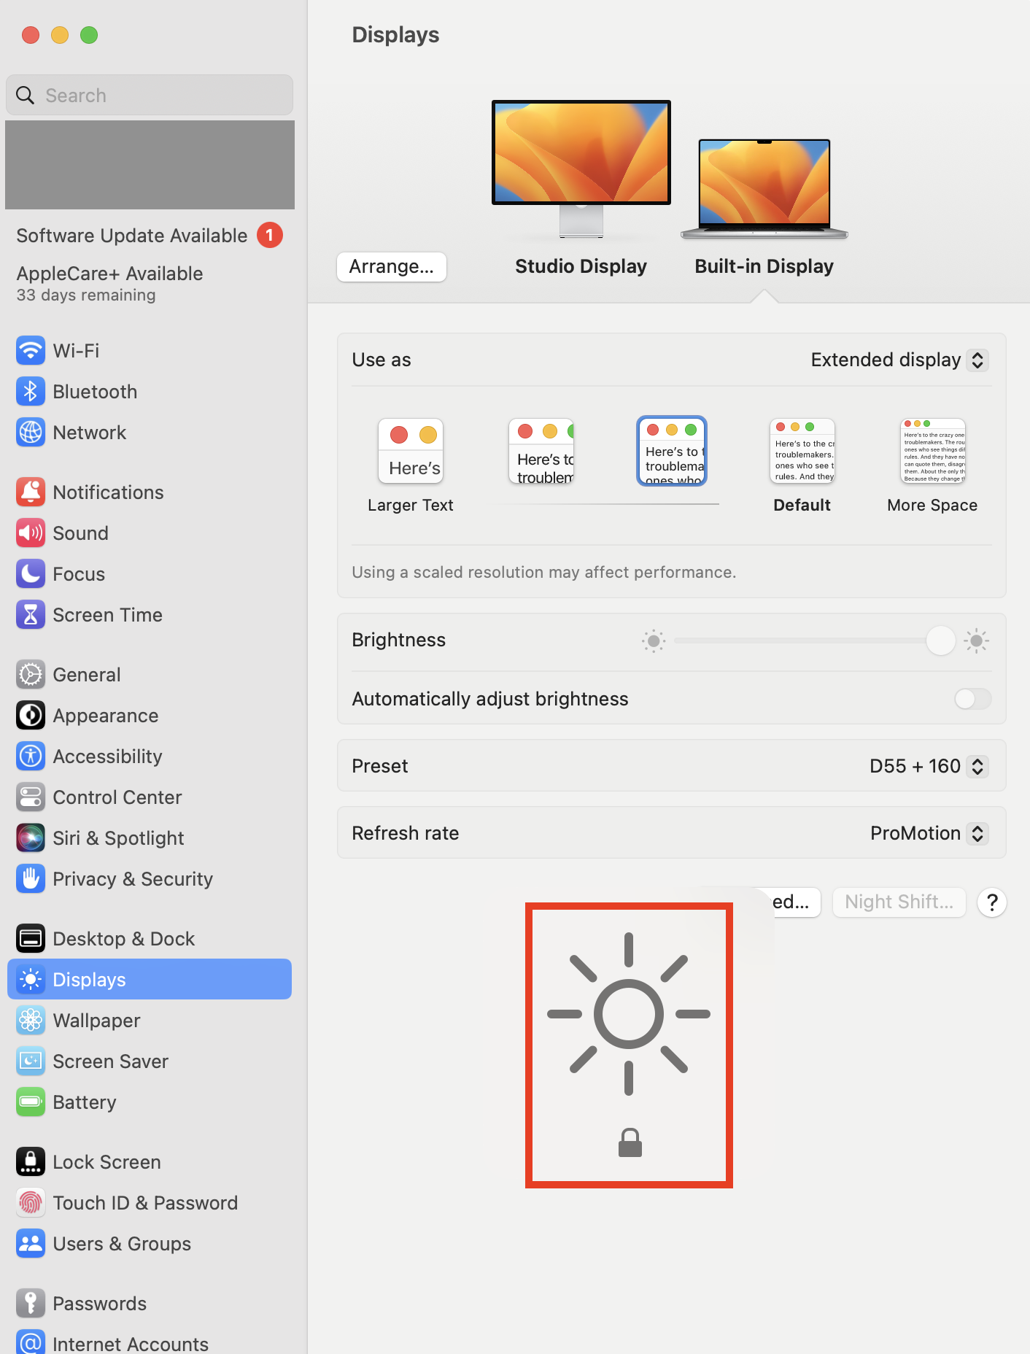Choose the Larger Text resolution thumbnail
This screenshot has width=1030, height=1354.
[411, 451]
